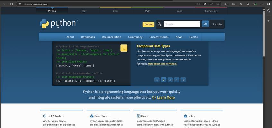The width and height of the screenshot is (272, 128).
Task: Open the Socialize menu
Action: [x=217, y=24]
